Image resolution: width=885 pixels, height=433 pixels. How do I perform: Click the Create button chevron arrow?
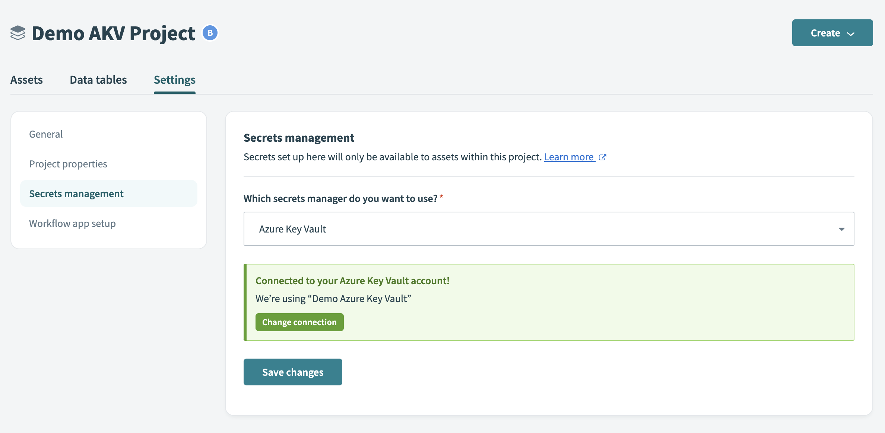(851, 34)
